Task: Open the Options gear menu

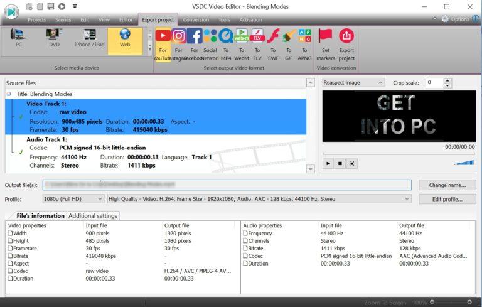Action: point(456,19)
